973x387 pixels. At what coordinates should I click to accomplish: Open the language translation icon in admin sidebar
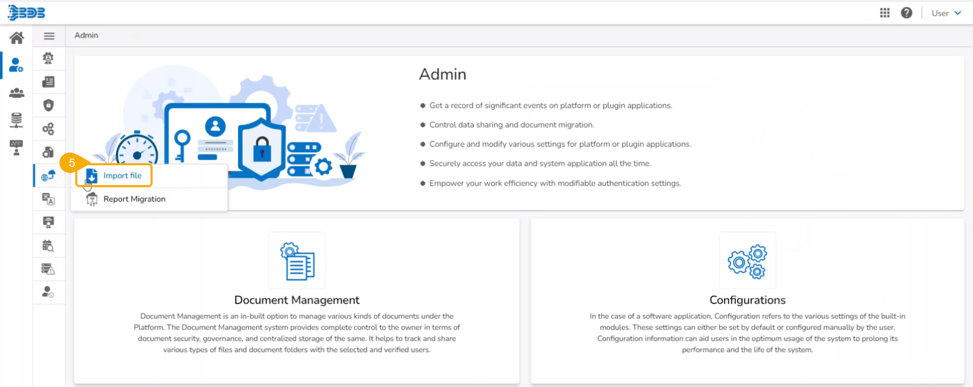pos(48,199)
